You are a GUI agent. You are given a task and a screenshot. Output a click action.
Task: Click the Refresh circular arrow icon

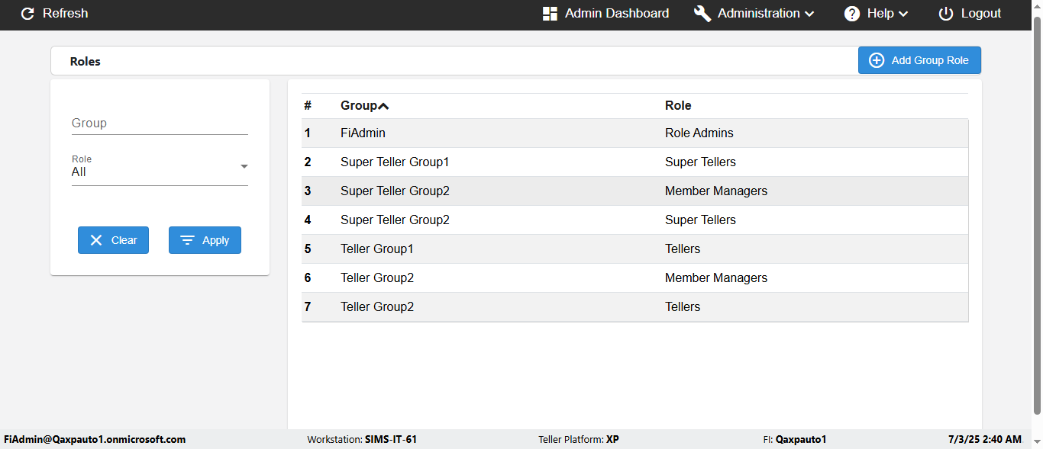(x=27, y=14)
